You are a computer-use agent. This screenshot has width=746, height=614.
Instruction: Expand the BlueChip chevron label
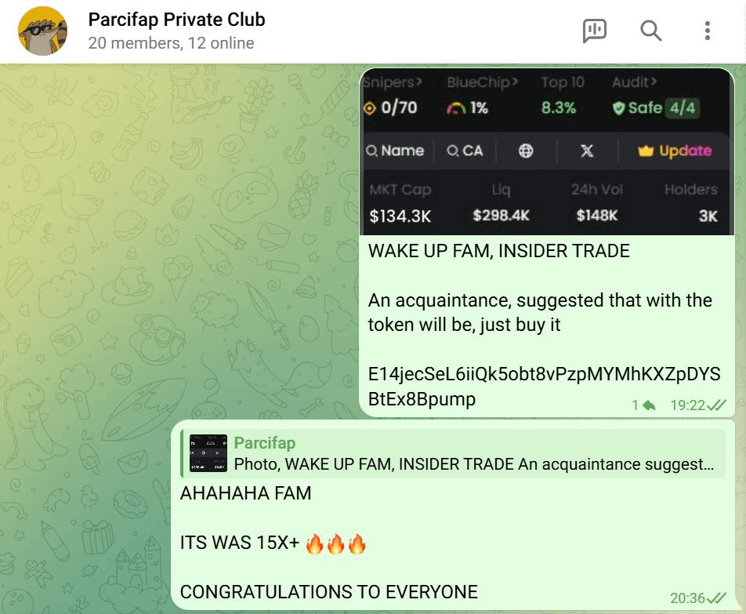pos(483,82)
